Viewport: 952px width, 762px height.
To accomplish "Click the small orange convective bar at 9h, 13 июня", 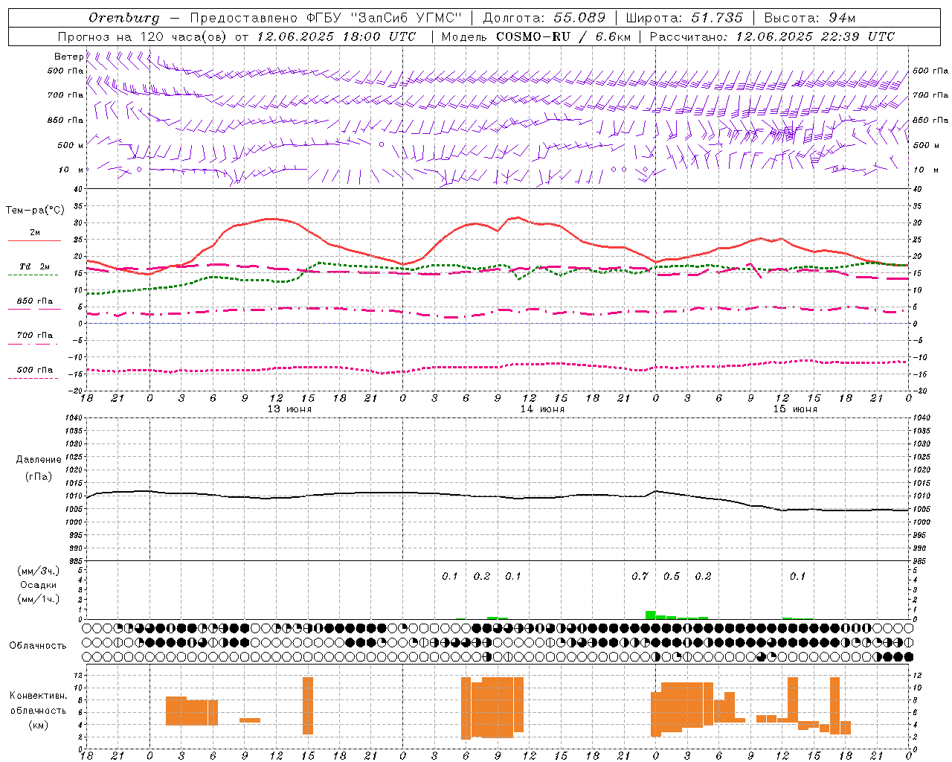I will point(250,720).
